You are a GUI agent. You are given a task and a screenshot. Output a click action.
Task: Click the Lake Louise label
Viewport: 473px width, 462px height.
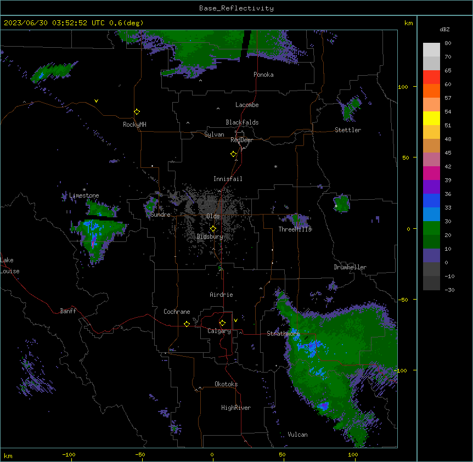tap(10, 266)
